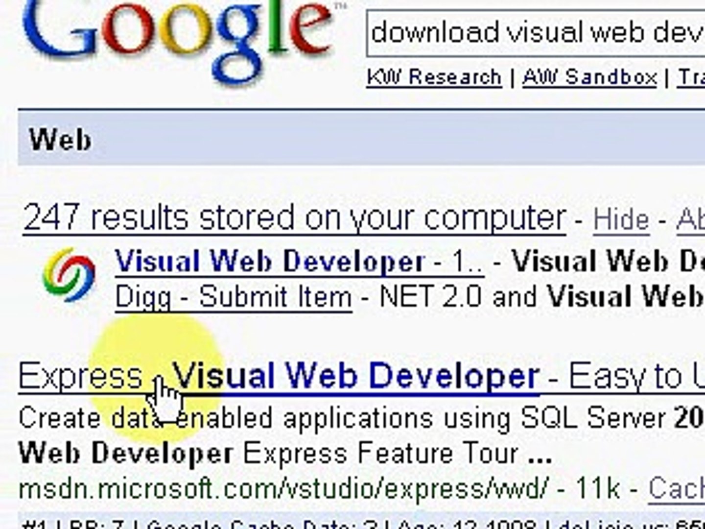
Task: Click PR: 7 in the SEO info bar
Action: pyautogui.click(x=95, y=524)
